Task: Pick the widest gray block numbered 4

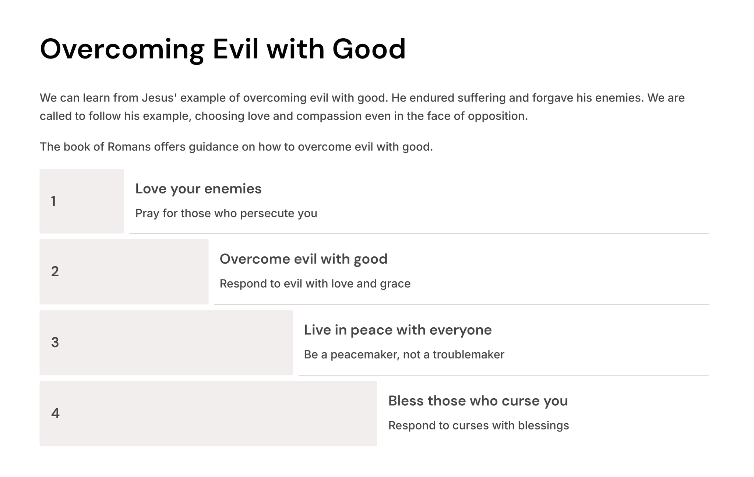Action: coord(208,413)
